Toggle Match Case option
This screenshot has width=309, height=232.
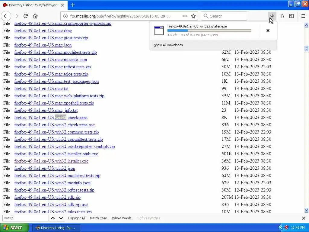click(x=98, y=218)
